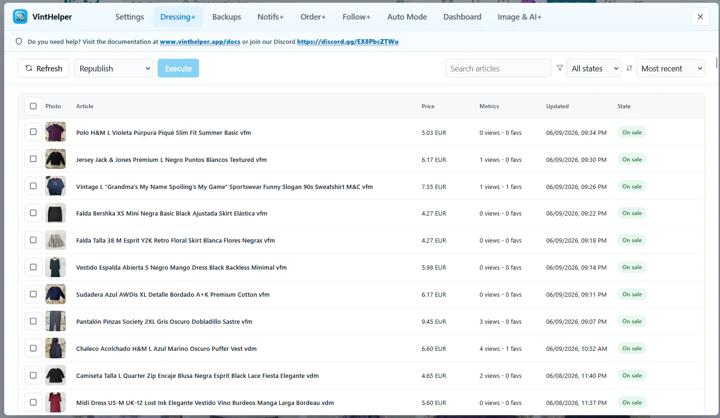Open the Follow+ tab
This screenshot has height=418, width=720.
pos(356,17)
